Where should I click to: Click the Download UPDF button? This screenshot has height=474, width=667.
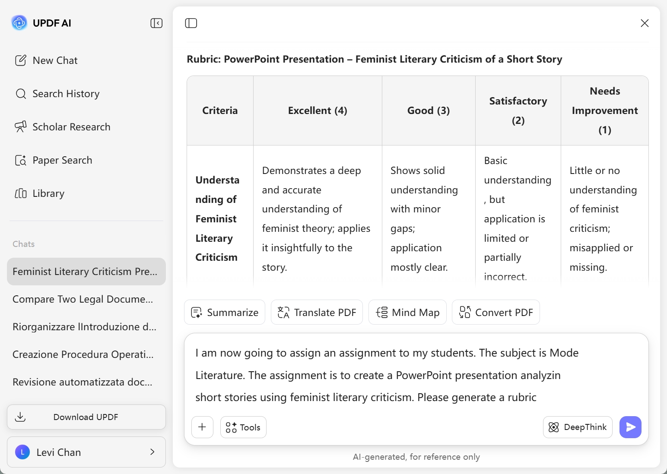click(x=86, y=417)
